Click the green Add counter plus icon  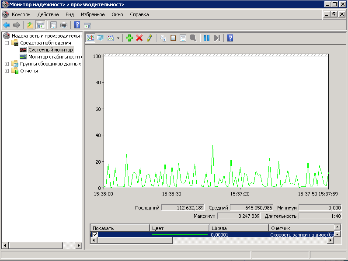129,38
